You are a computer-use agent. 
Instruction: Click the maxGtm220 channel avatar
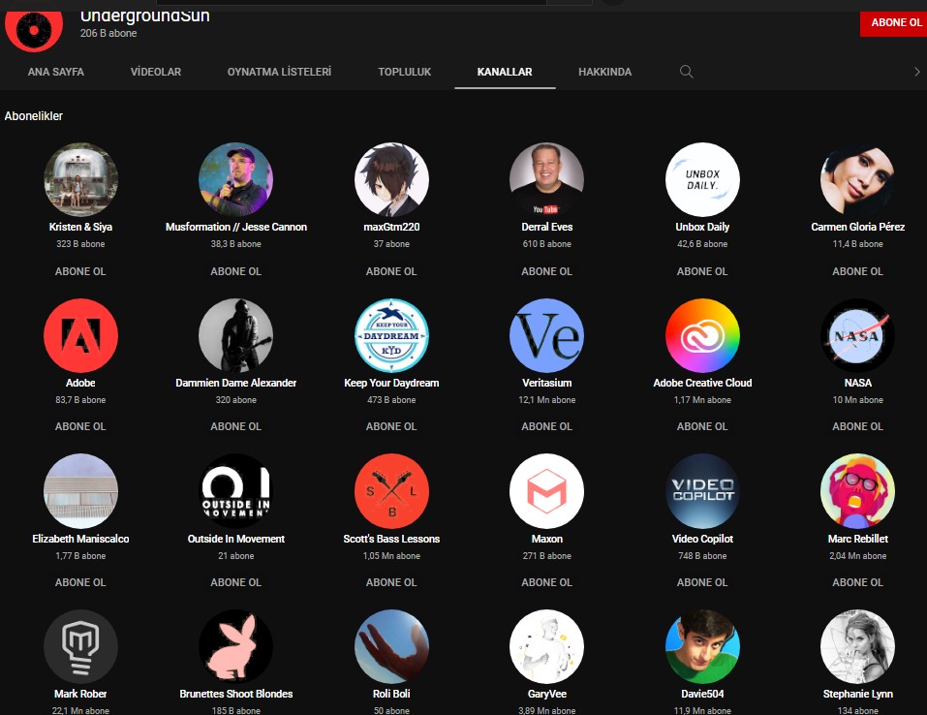(391, 179)
